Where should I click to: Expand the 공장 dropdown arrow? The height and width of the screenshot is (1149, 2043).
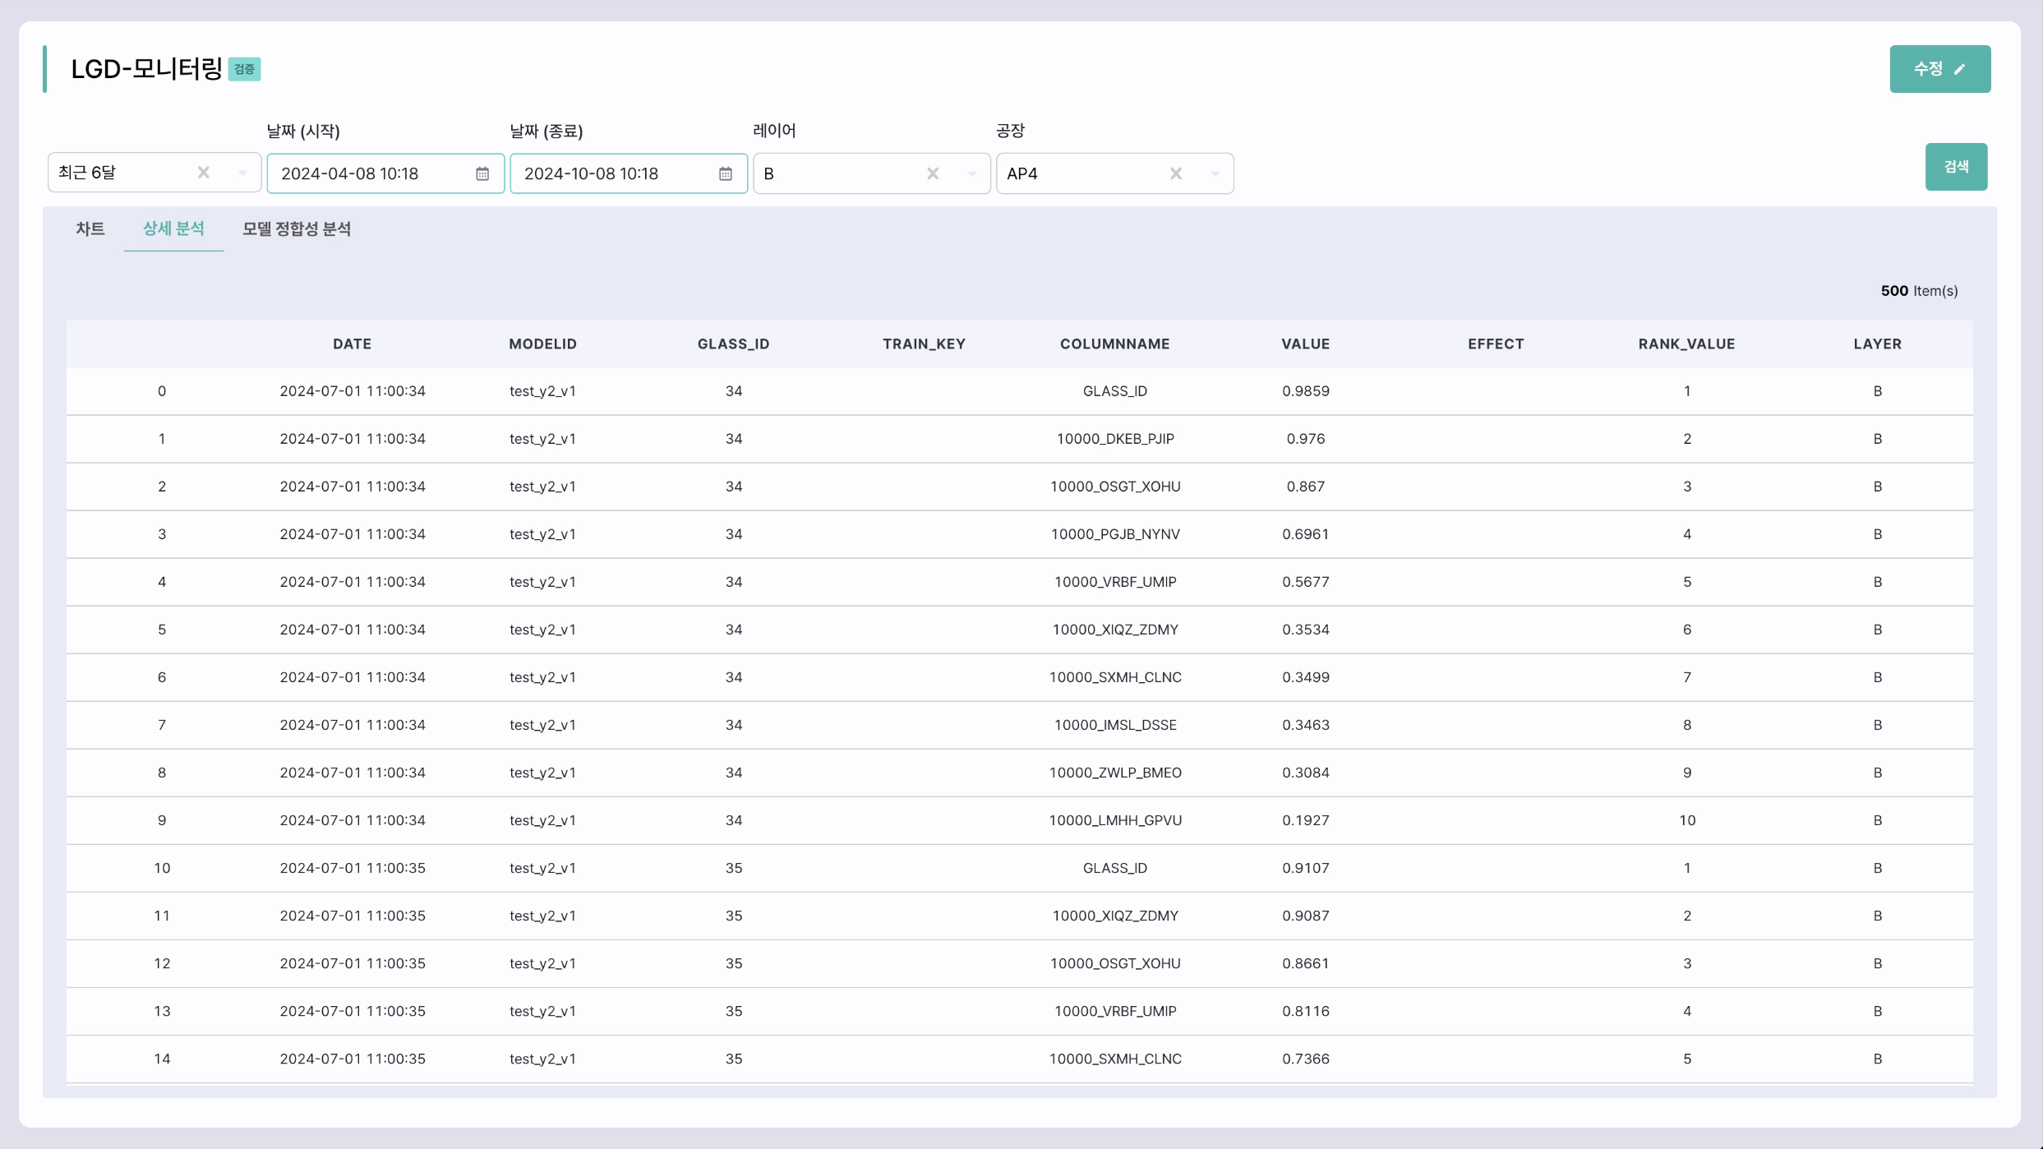point(1215,173)
